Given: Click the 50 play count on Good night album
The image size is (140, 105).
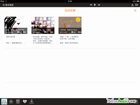Looking at the screenshot, I should [x=80, y=32].
